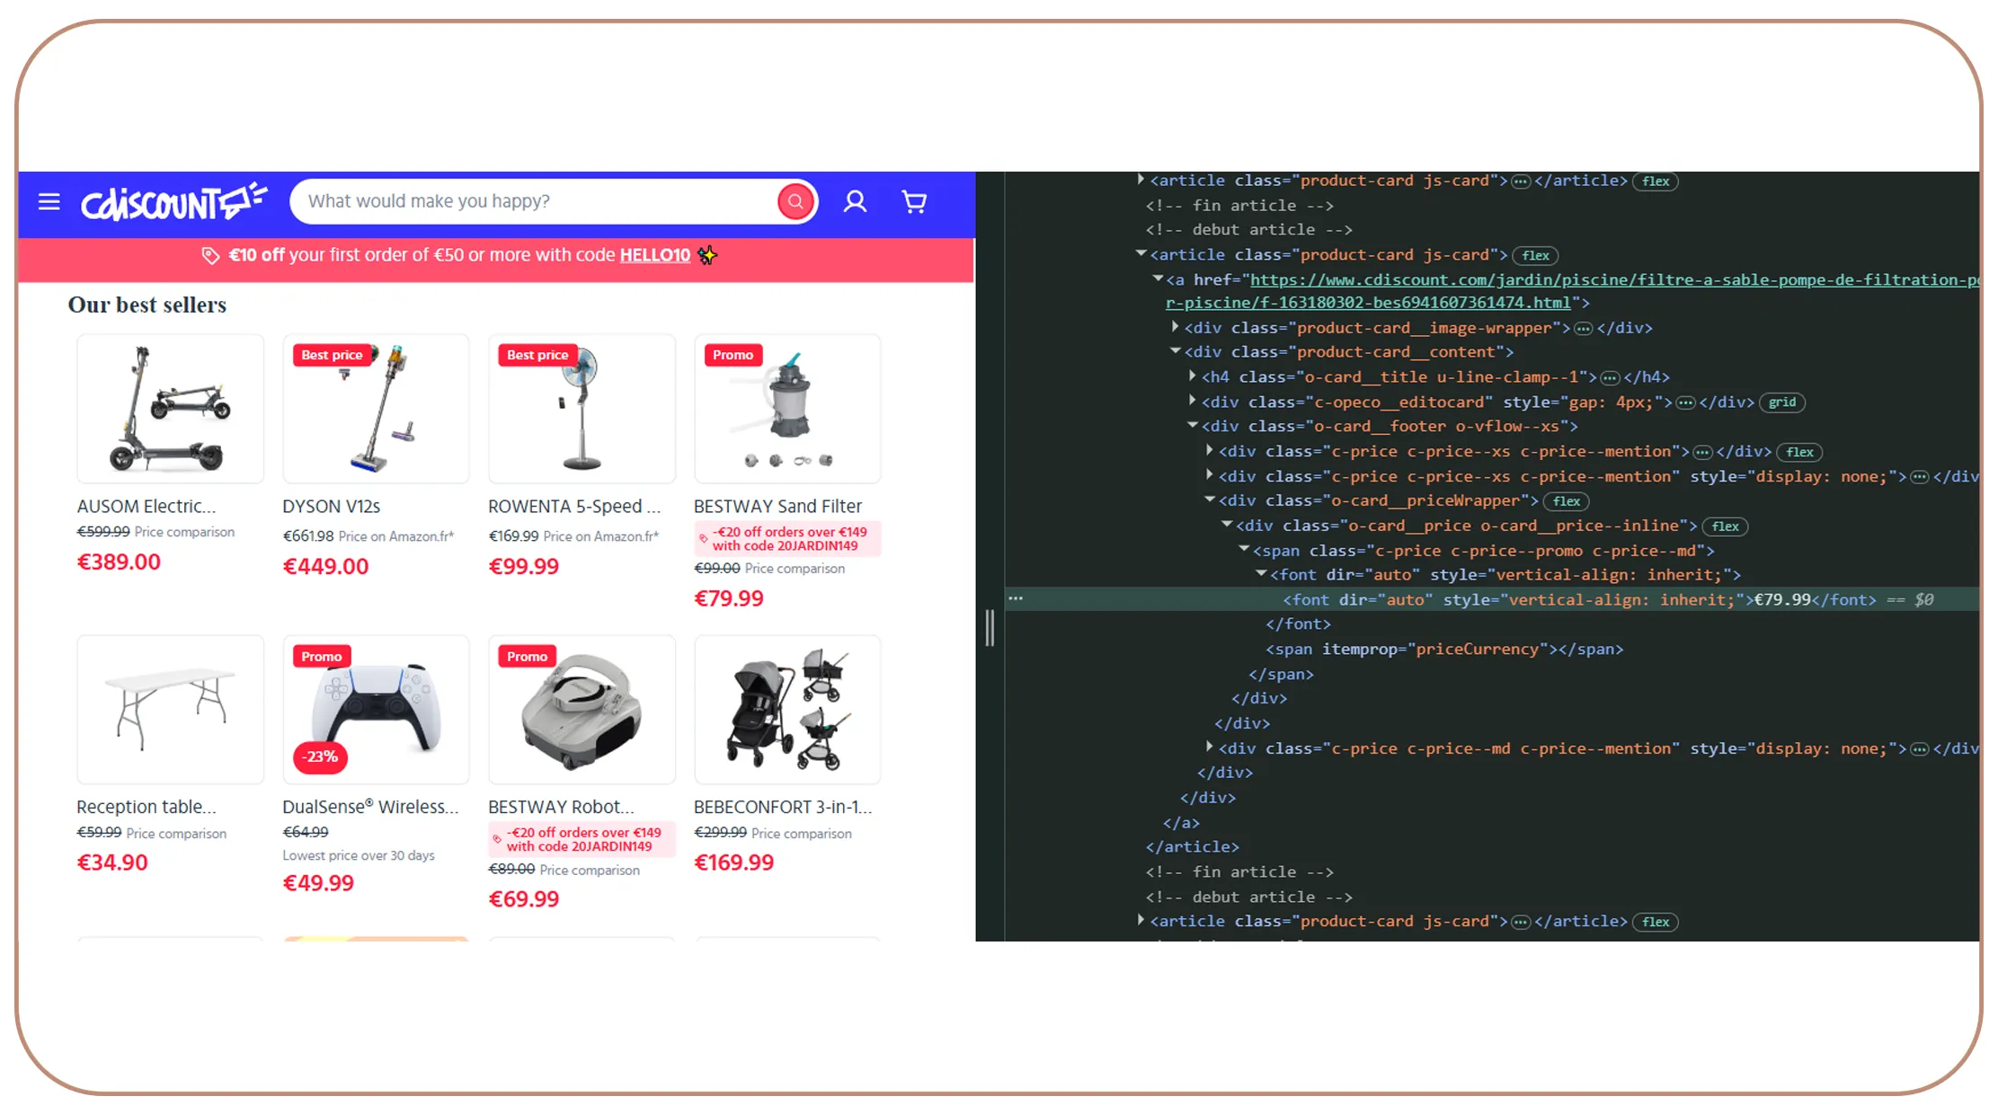Open the DualSense Wireless controller image
1998x1114 pixels.
pyautogui.click(x=376, y=710)
